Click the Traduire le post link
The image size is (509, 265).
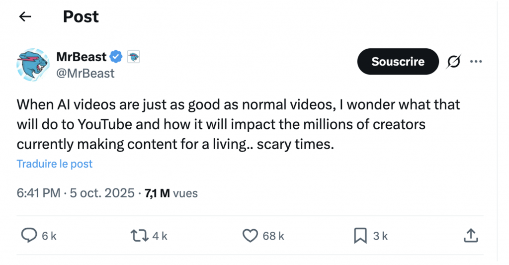(55, 164)
